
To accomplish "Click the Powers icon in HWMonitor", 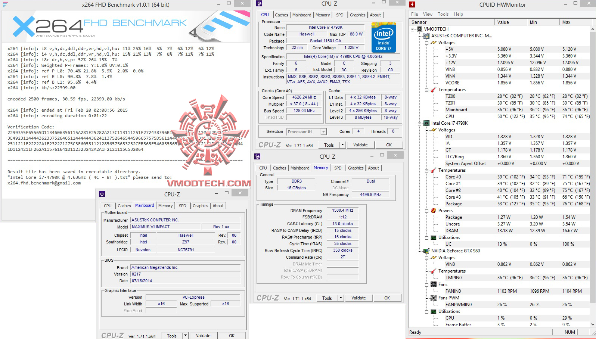I will tap(433, 211).
